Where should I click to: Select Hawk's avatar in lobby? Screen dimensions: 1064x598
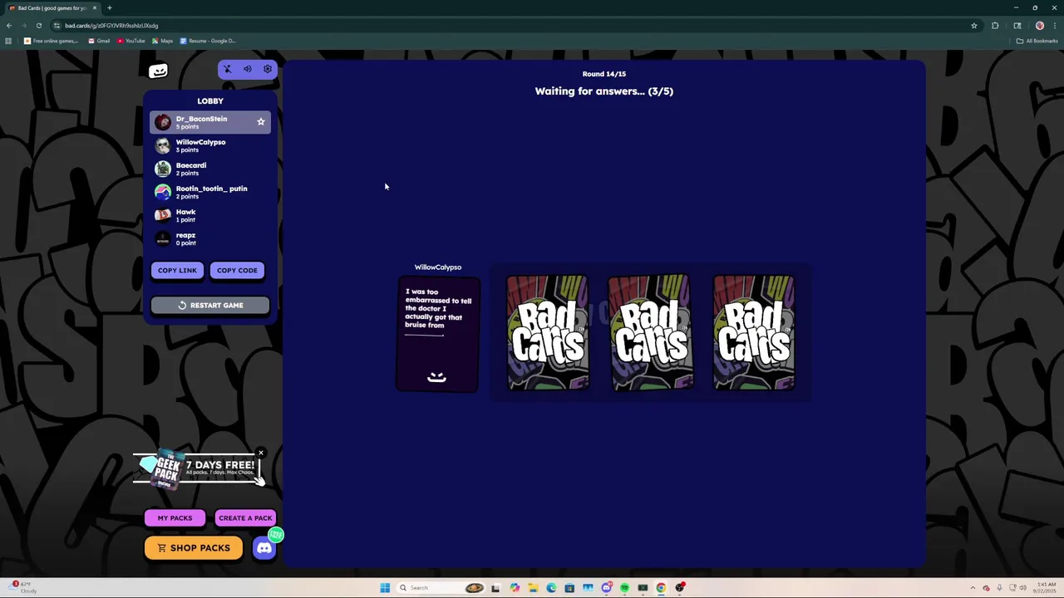click(163, 215)
